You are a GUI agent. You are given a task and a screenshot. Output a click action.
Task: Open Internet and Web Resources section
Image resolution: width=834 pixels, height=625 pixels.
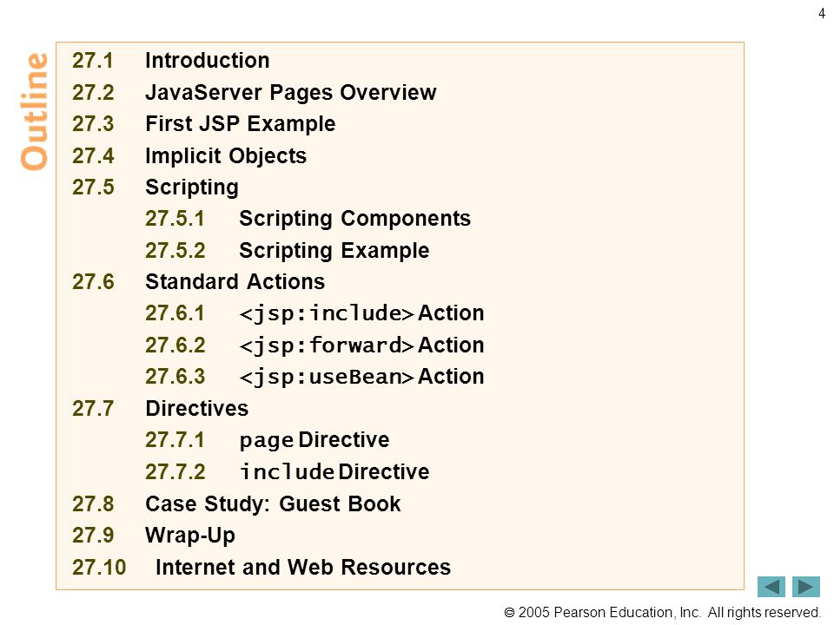click(261, 567)
